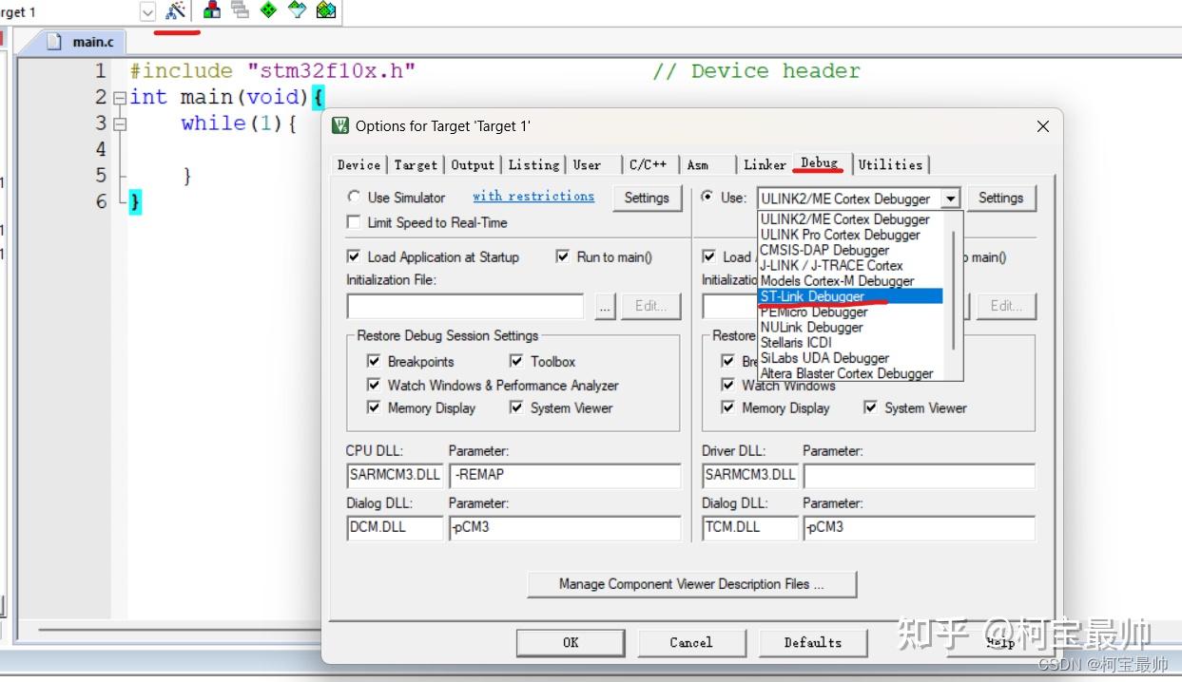This screenshot has width=1182, height=682.
Task: Select ST-Link Debugger from the list
Action: point(813,295)
